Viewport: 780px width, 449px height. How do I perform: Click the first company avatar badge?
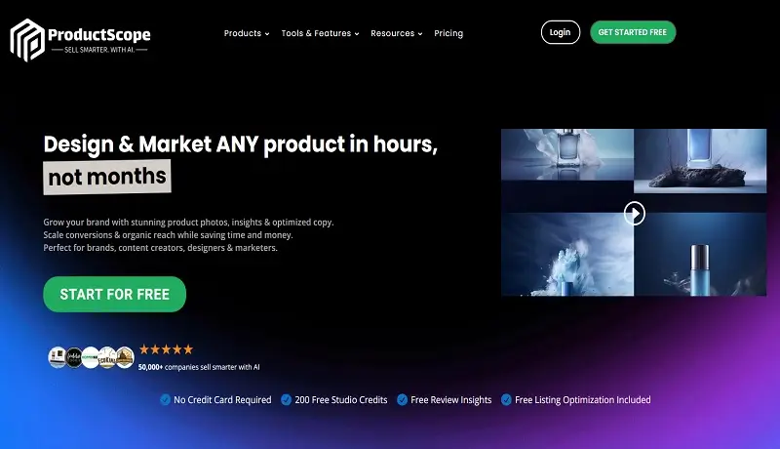(58, 357)
